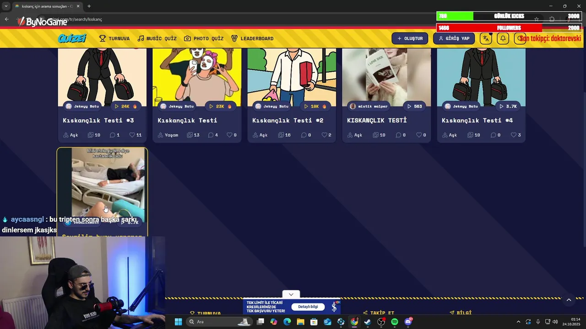586x329 pixels.
Task: Click the taskbar search box Ara
Action: [220, 322]
